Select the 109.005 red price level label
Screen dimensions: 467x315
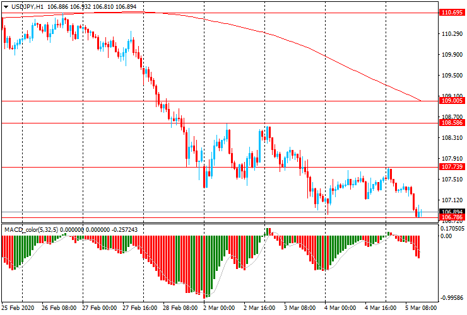pos(452,101)
